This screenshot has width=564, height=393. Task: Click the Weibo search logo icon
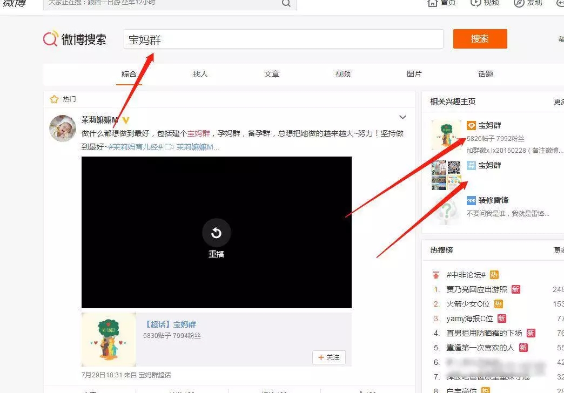51,38
